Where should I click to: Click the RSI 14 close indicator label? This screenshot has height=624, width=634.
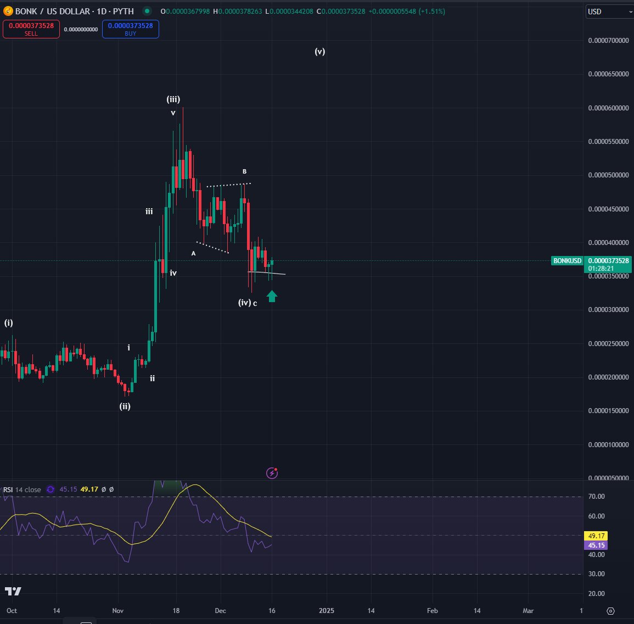pos(22,489)
